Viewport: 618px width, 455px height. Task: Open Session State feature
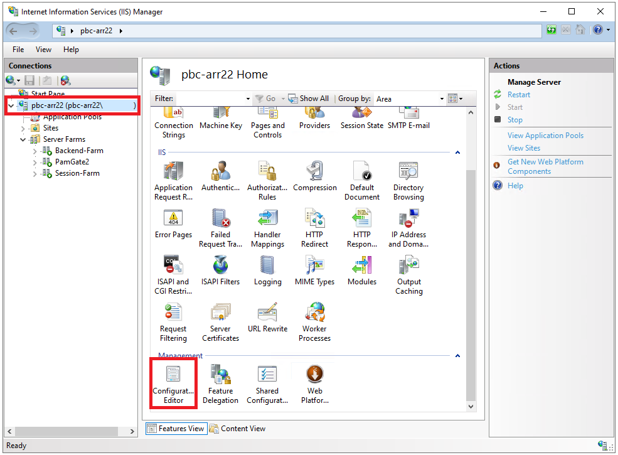pyautogui.click(x=362, y=119)
